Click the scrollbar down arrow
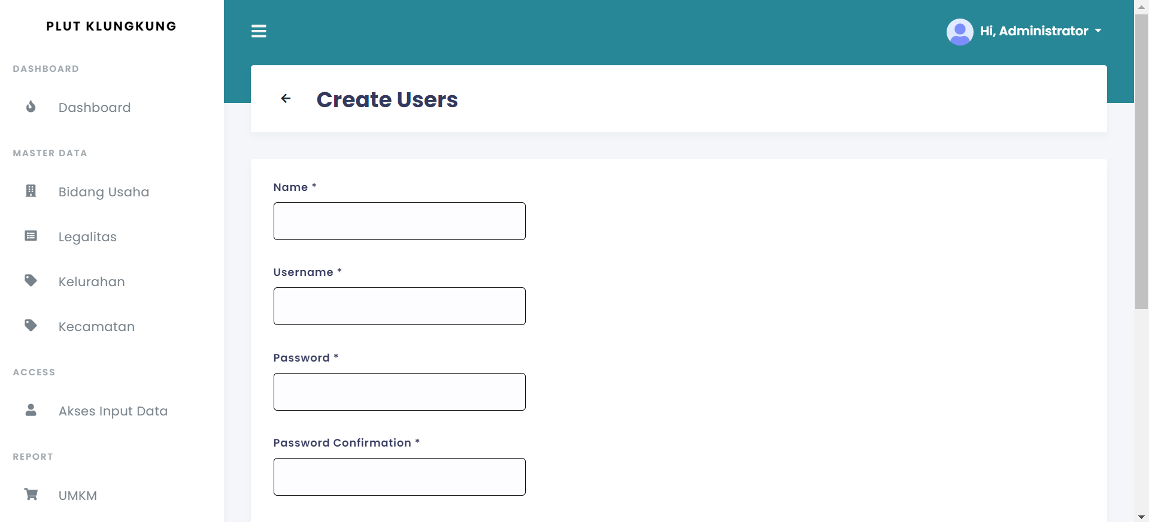 (1141, 517)
